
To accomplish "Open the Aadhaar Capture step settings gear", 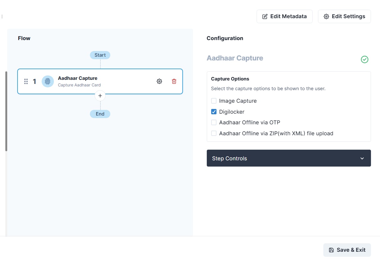I will click(159, 81).
